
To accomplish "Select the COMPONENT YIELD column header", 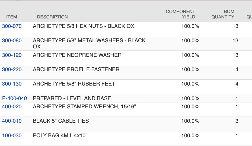I will (180, 14).
